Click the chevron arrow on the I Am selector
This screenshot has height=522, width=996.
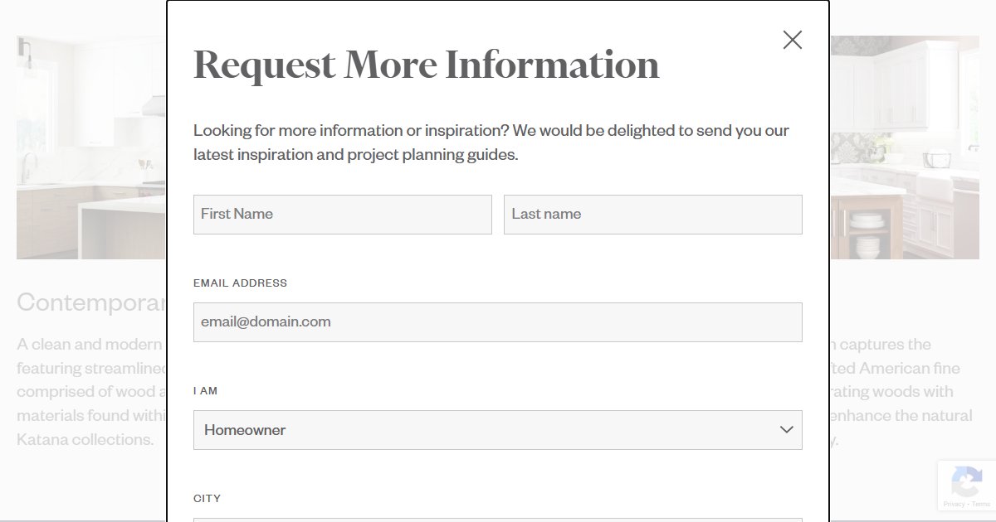(x=786, y=430)
